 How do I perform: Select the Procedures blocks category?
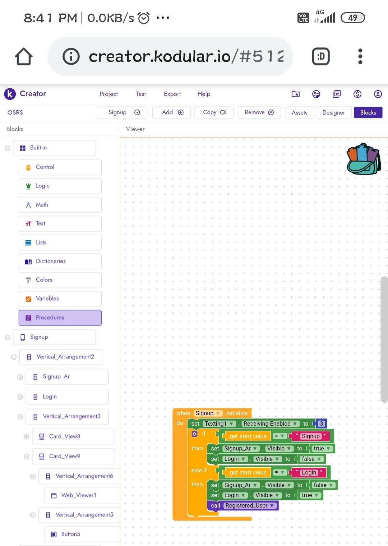(60, 318)
